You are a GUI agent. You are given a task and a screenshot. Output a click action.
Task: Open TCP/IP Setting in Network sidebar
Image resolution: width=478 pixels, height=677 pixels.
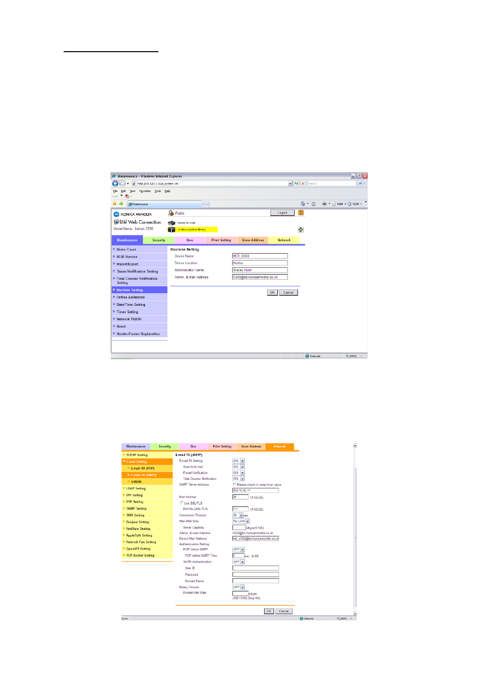[147, 455]
